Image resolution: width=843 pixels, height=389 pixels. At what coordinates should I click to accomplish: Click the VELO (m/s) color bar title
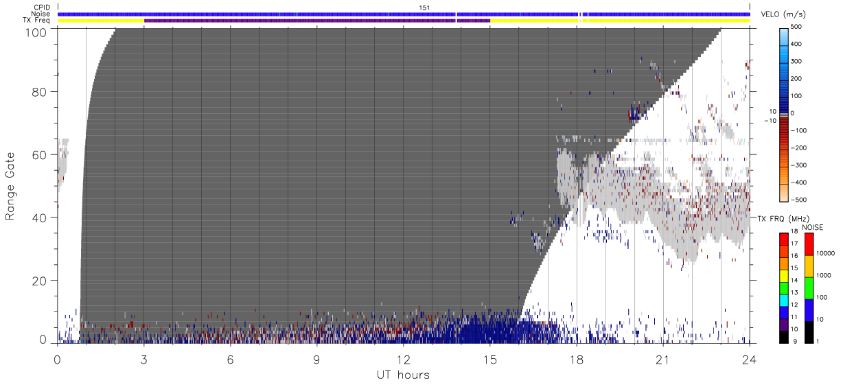[783, 14]
